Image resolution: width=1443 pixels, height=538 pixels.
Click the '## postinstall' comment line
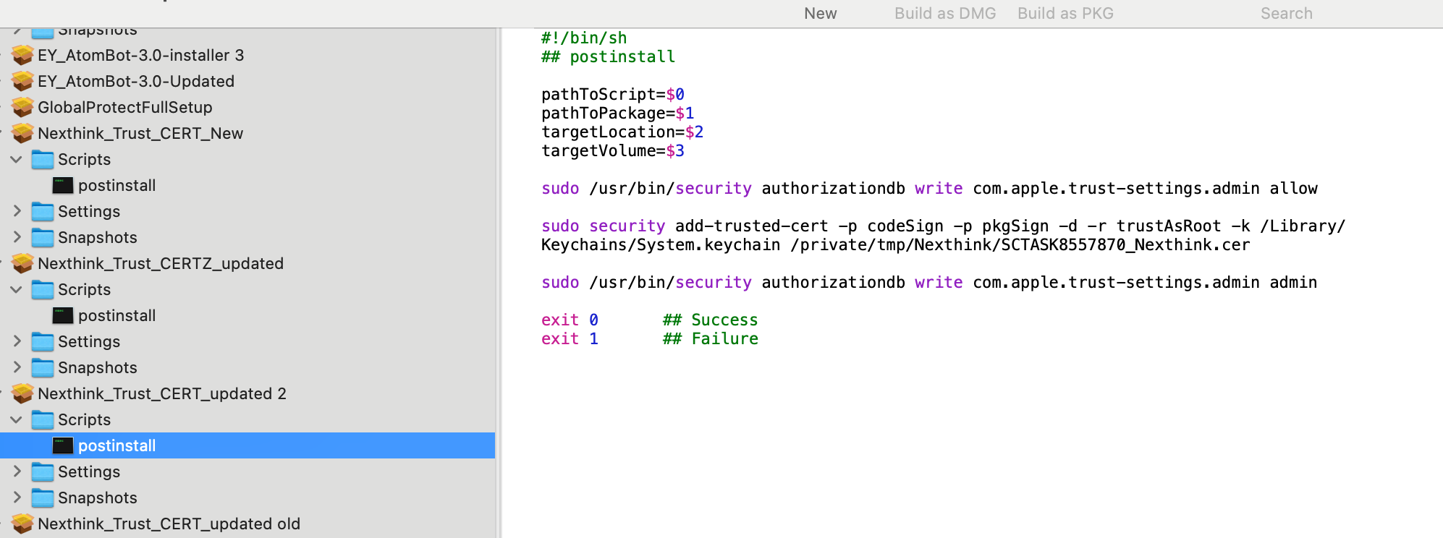click(608, 56)
